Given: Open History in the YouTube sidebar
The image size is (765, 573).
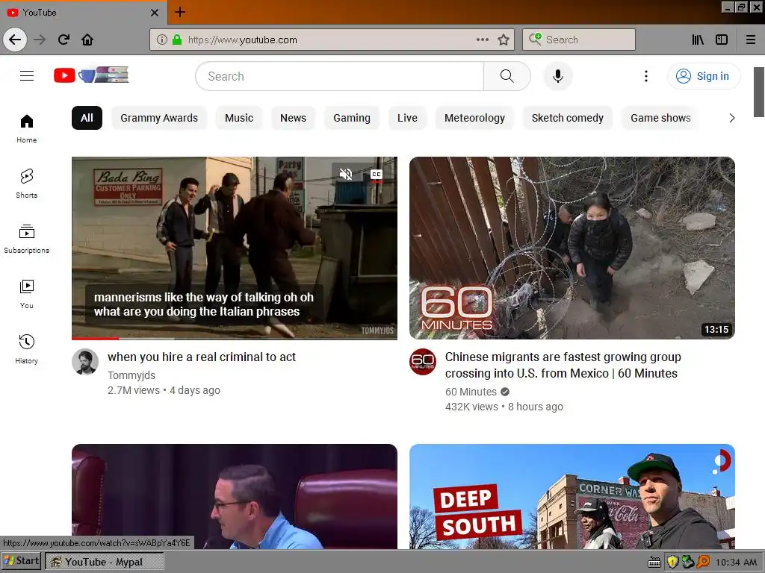Looking at the screenshot, I should (x=27, y=349).
